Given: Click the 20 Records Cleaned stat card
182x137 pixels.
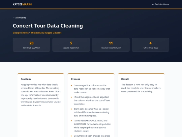Looking at the screenshot, I should click(31, 45).
